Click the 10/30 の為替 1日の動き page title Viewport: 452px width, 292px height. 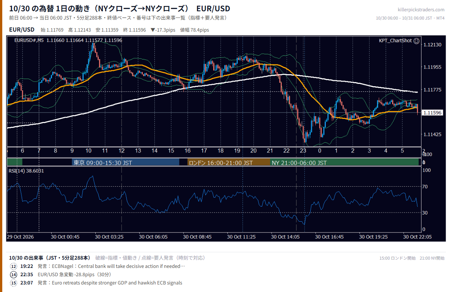click(119, 9)
